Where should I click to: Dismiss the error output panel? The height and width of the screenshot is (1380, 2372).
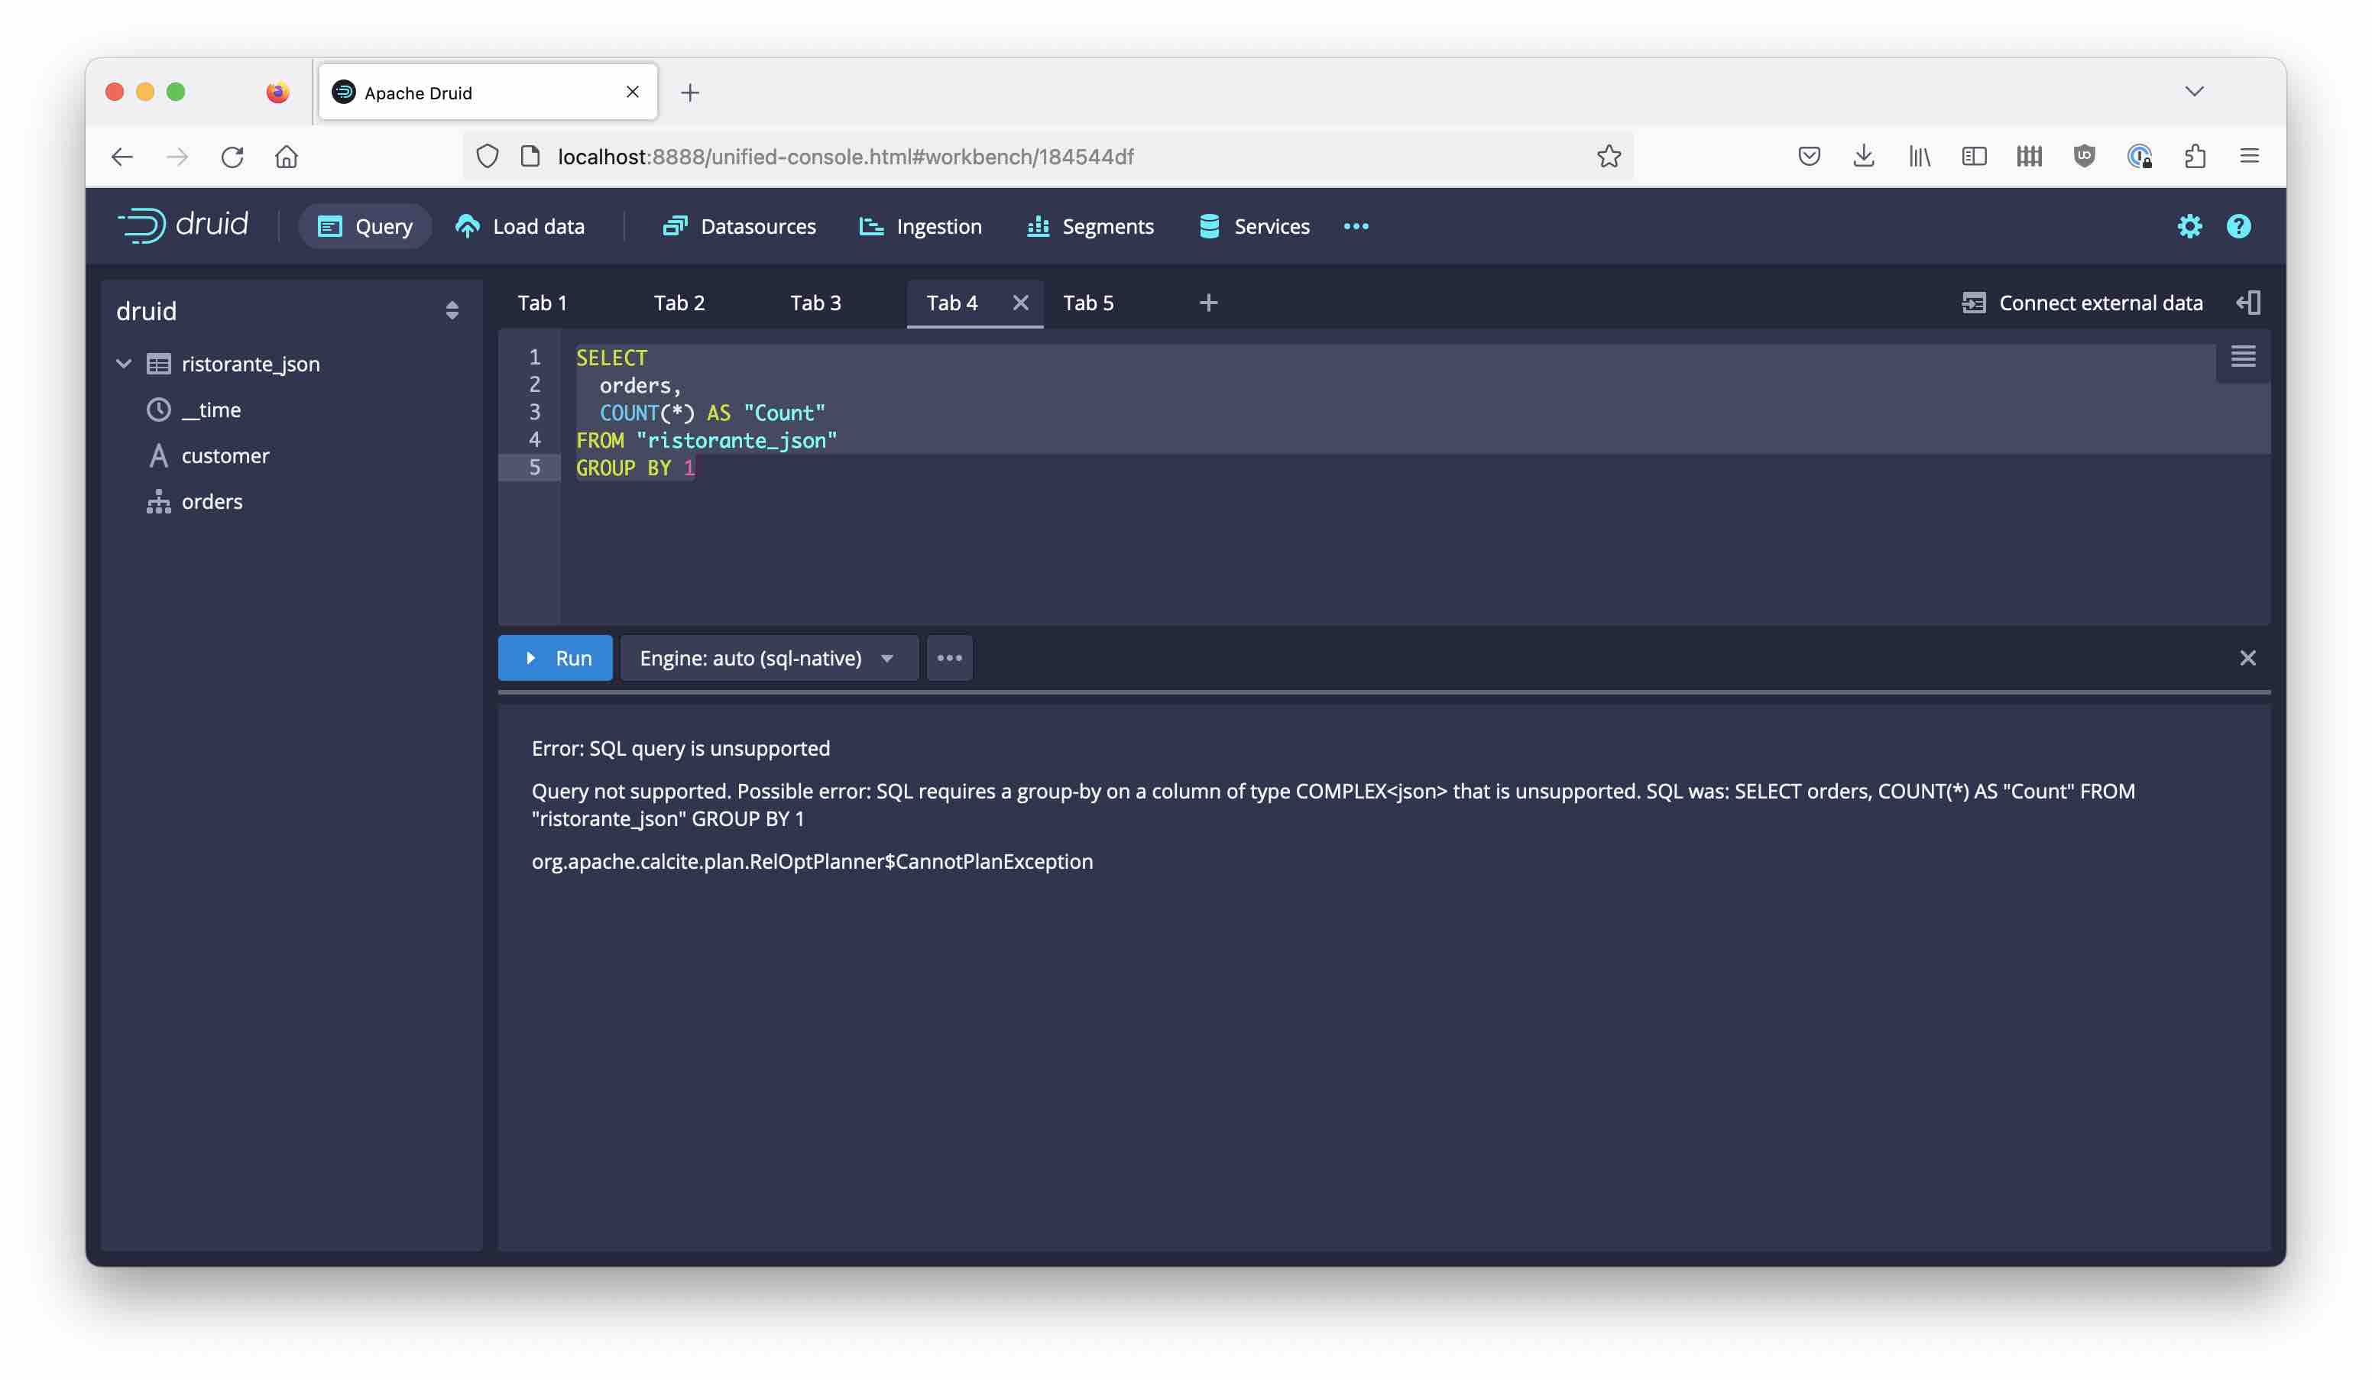click(2247, 658)
